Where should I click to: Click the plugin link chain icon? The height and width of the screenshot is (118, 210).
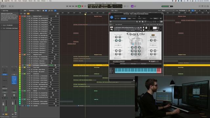[161, 18]
